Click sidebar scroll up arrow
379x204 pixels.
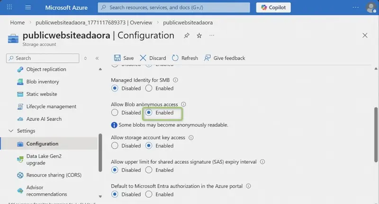coord(100,69)
